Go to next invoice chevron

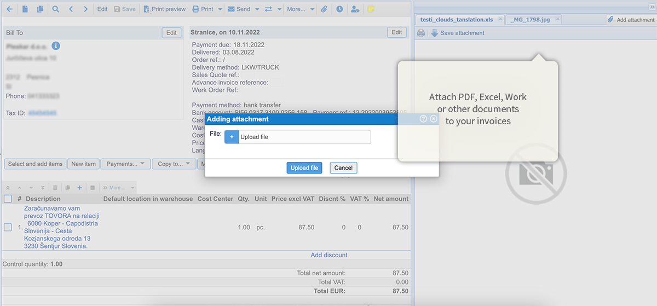coord(86,9)
